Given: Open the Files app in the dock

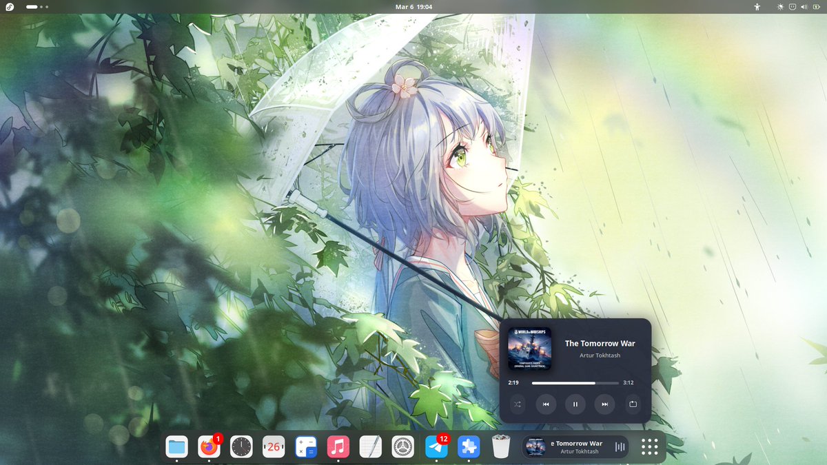Looking at the screenshot, I should point(177,447).
